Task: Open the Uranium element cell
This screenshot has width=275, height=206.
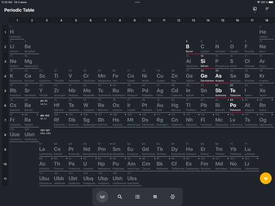Action: 90,164
